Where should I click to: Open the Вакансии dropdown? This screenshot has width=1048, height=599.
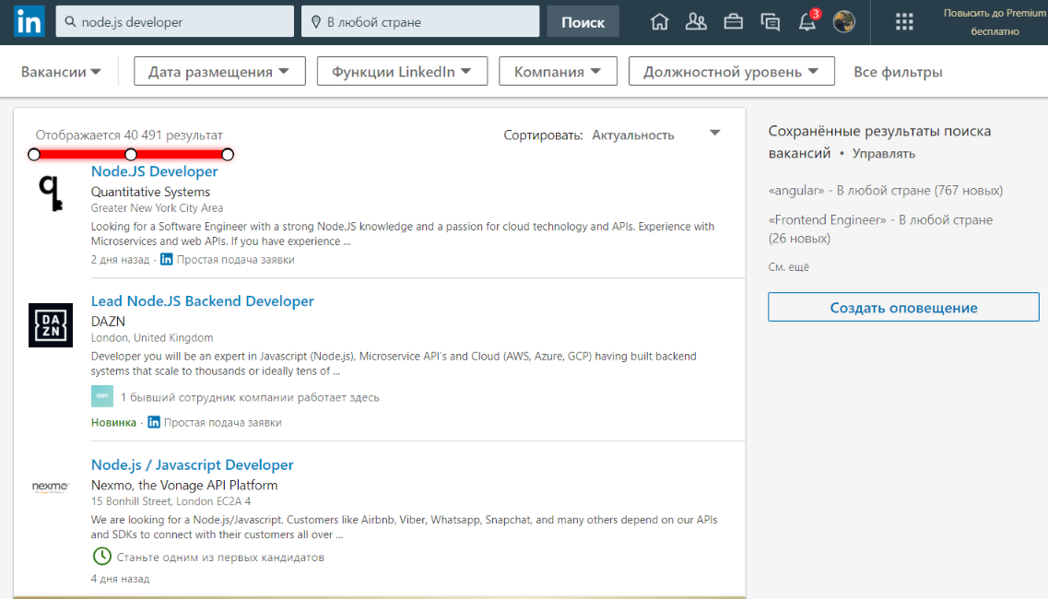point(61,72)
